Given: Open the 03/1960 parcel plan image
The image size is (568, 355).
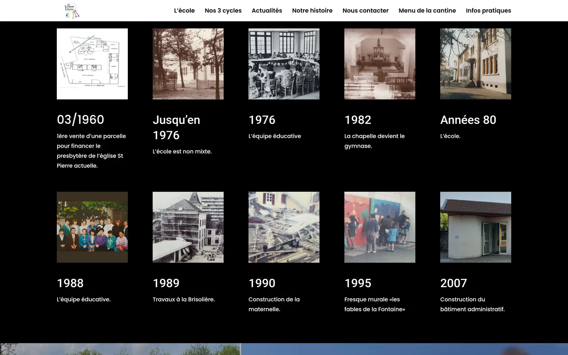Looking at the screenshot, I should click(x=92, y=64).
